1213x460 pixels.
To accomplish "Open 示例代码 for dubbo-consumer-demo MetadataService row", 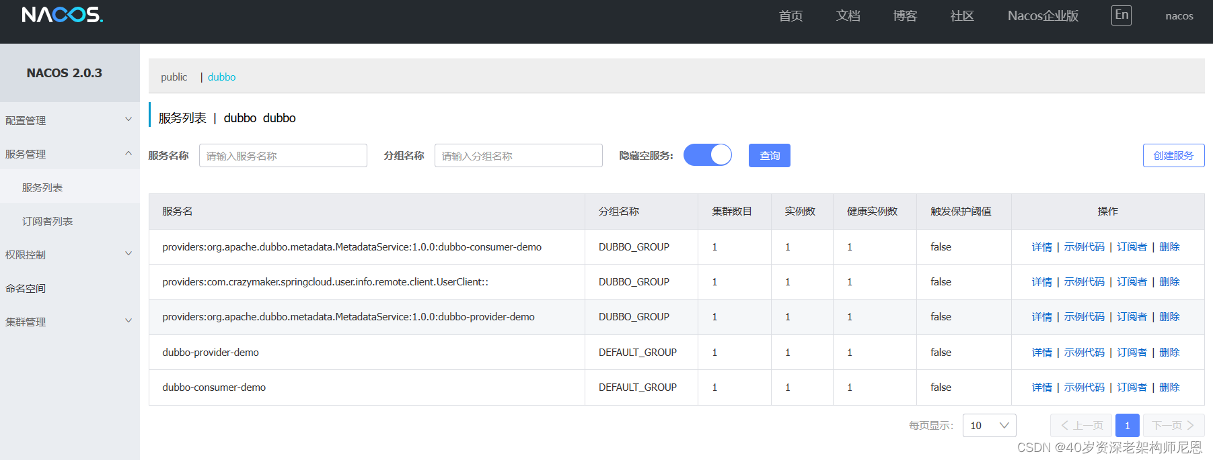I will pos(1084,247).
